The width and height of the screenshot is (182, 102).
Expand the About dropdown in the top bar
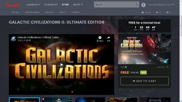tap(78, 5)
